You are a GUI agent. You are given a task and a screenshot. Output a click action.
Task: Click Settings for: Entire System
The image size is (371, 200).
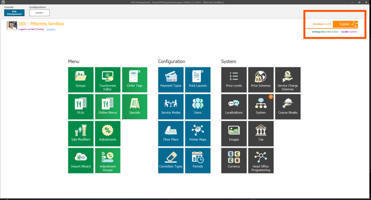point(325,32)
